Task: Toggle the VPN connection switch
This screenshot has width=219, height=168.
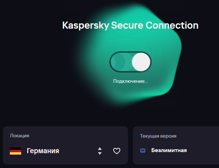Action: (x=130, y=62)
